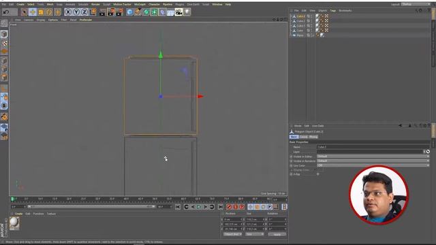The height and width of the screenshot is (245, 436).
Task: Click the Layer picker circle button
Action: point(428,152)
